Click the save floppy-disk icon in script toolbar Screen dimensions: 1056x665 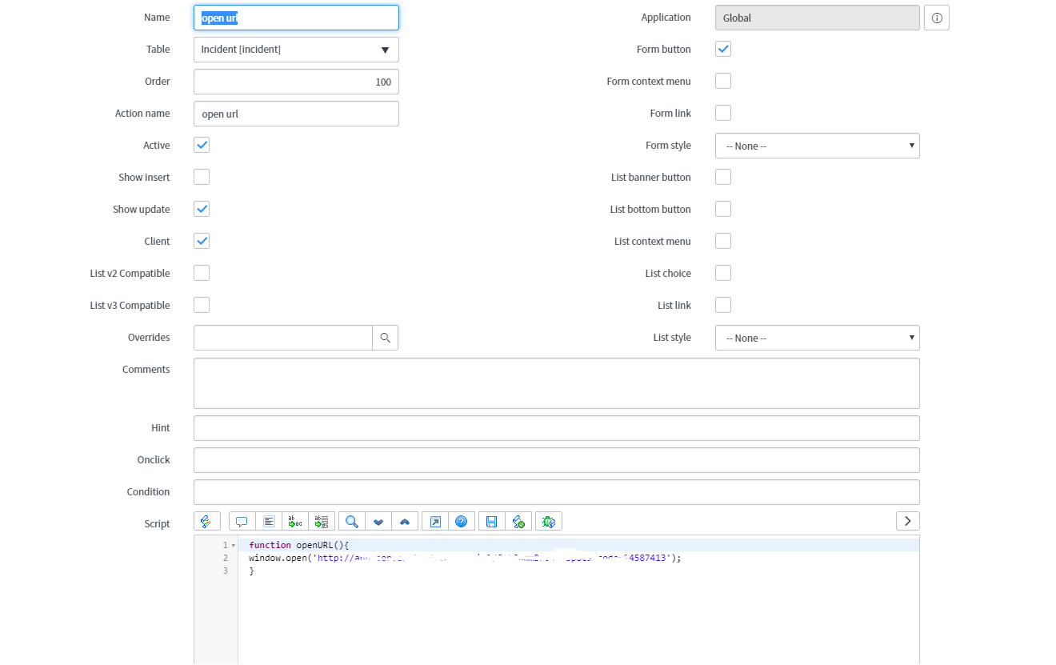[x=492, y=522]
